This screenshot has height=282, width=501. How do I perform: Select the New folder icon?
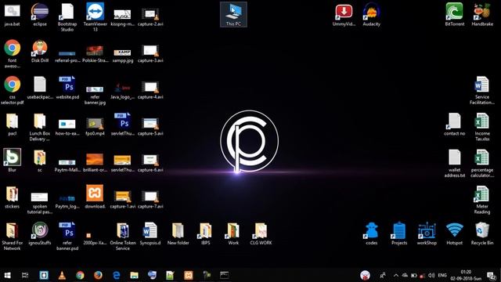[178, 233]
